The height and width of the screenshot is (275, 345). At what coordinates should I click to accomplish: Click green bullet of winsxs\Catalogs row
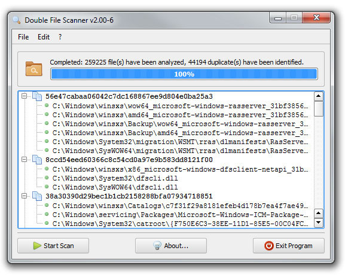pos(47,205)
